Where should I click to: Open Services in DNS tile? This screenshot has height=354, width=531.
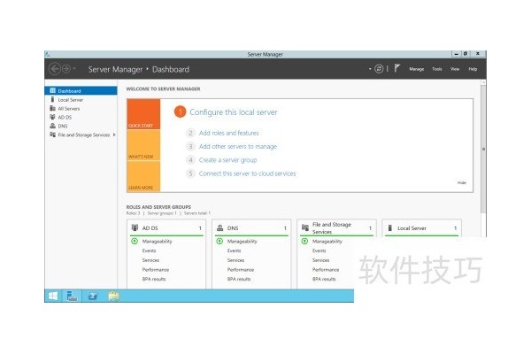(x=235, y=260)
